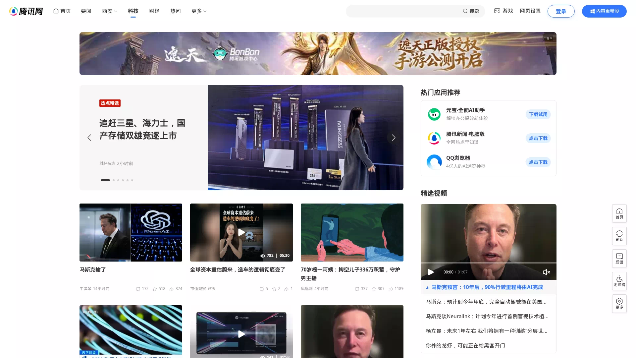Screen dimensions: 636x358
Task: Open the 热问 tab
Action: 176,11
